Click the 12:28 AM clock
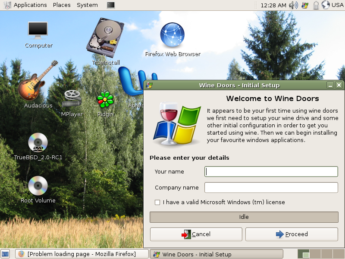The image size is (345, 259). (x=273, y=5)
